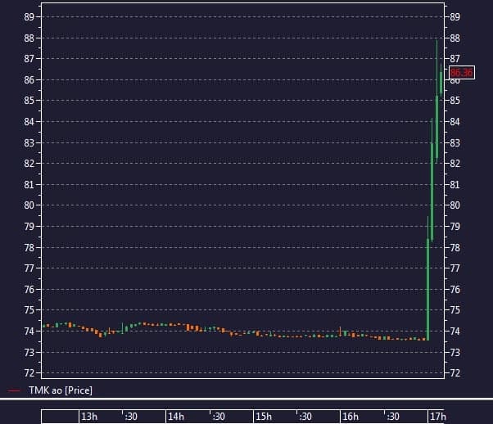The height and width of the screenshot is (424, 493).
Task: Click the 73 label on the right price axis
Action: [x=455, y=352]
